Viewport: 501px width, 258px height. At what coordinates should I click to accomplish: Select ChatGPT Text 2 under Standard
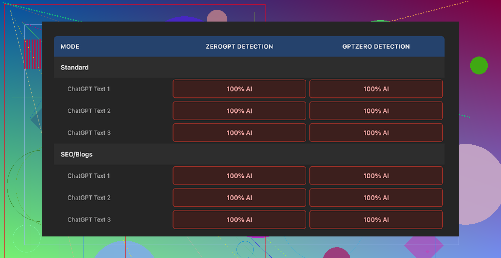tap(89, 111)
